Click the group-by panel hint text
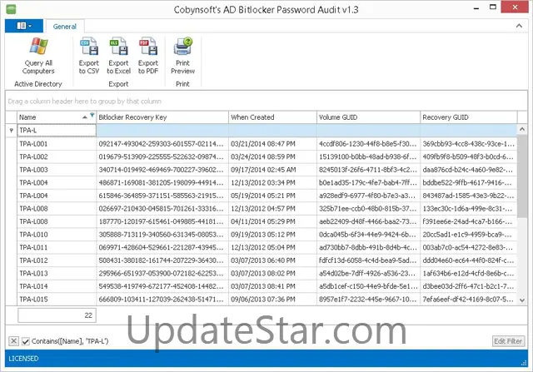Image resolution: width=533 pixels, height=372 pixels. [x=85, y=102]
